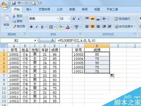Open the Auto Fill Options button
The image size is (141, 106).
[x=112, y=76]
